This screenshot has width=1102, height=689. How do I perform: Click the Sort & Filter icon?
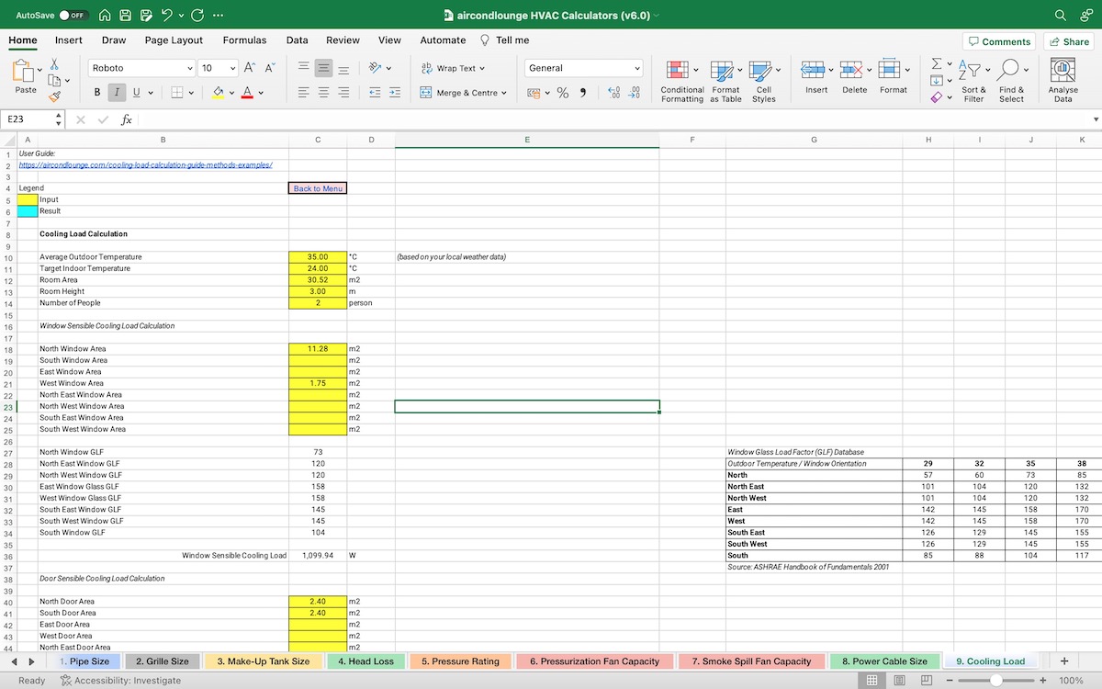[x=968, y=71]
